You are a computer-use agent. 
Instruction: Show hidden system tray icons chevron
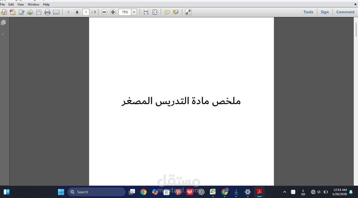285,192
